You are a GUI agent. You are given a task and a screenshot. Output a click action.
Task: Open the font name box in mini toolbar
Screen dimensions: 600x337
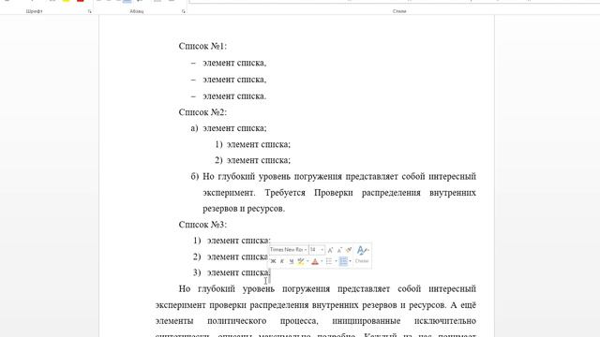coord(288,250)
